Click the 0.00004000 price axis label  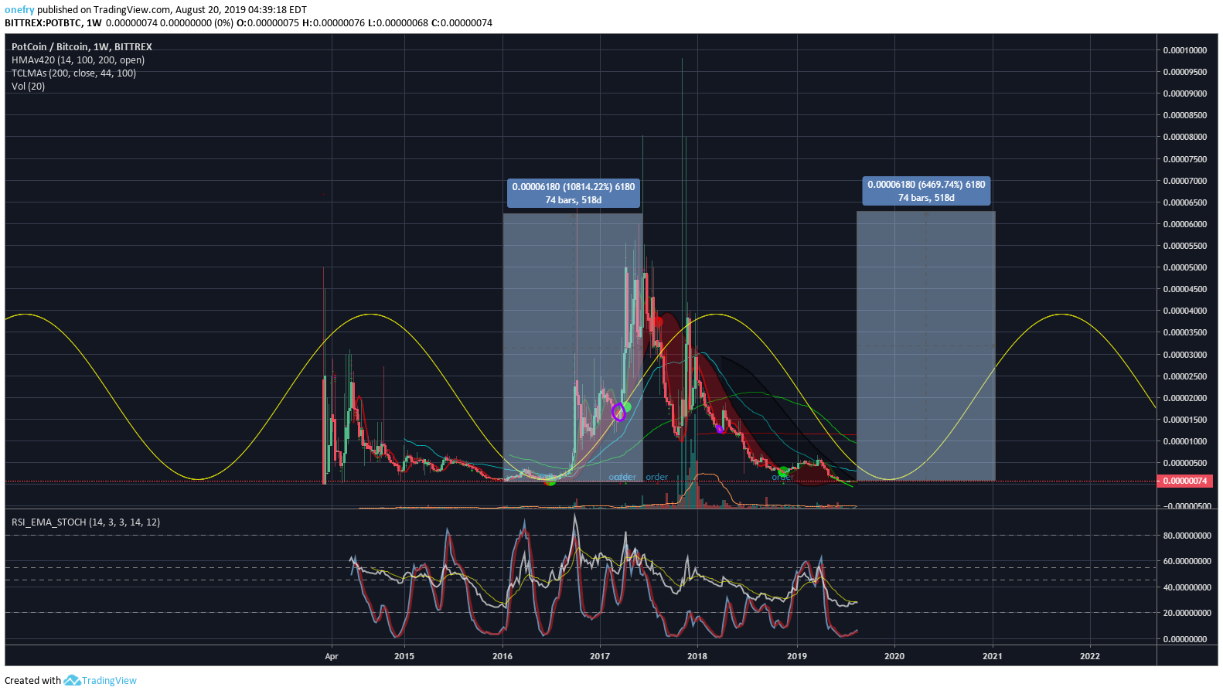[x=1185, y=311]
